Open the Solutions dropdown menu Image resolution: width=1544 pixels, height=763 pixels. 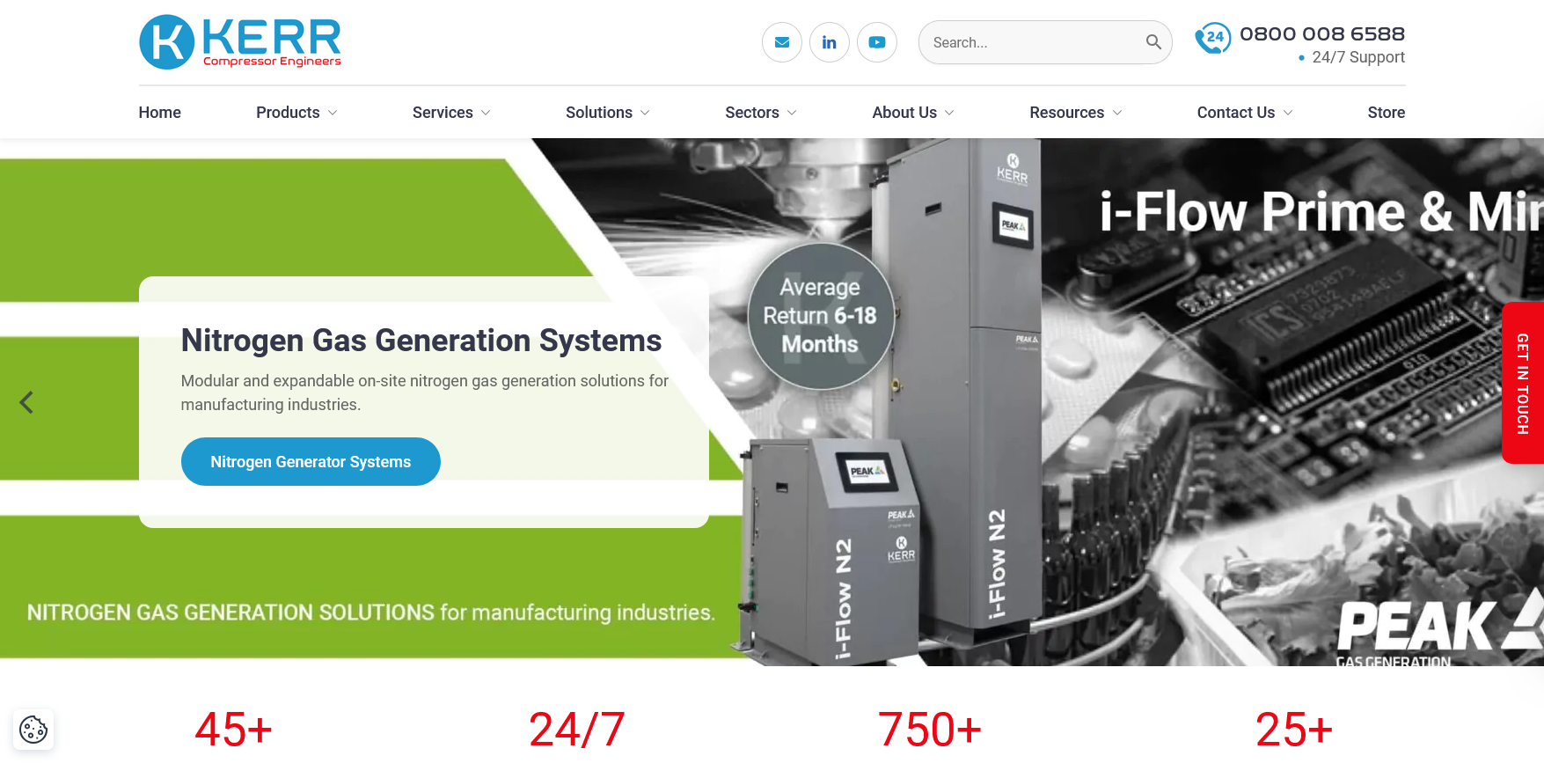(607, 113)
